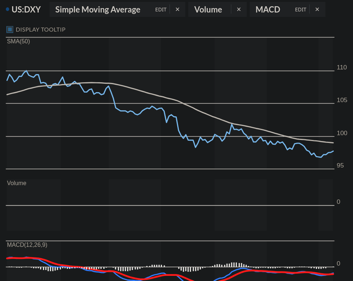Click the US:DXY symbol label
This screenshot has height=281, width=353.
point(26,10)
